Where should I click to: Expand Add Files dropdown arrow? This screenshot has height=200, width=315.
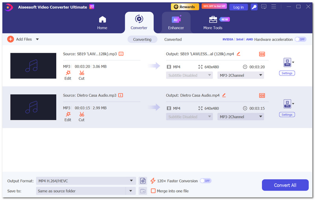37,39
